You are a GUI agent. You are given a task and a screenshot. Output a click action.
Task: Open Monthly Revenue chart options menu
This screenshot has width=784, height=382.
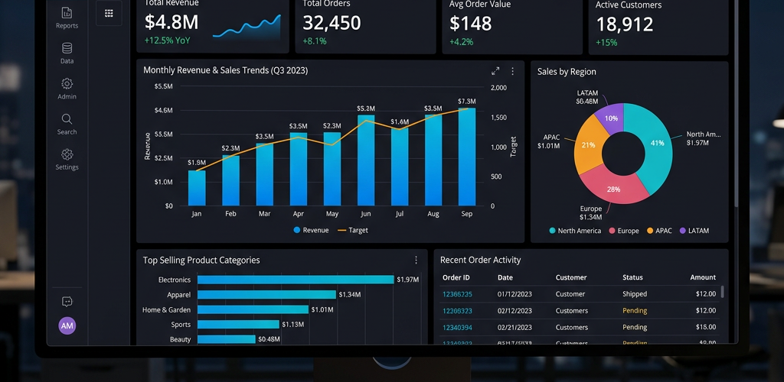point(512,71)
